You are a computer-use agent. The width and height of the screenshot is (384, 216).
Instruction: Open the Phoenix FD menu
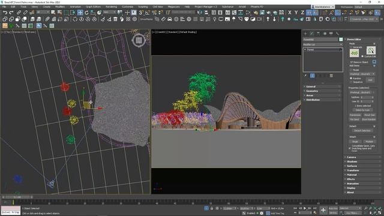click(257, 7)
